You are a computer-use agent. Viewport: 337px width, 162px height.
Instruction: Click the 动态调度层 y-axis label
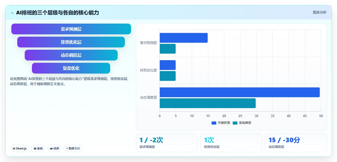click(x=148, y=97)
